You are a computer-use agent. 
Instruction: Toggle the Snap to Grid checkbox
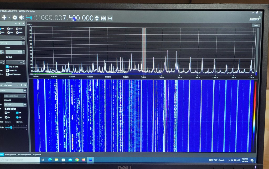pos(7,67)
